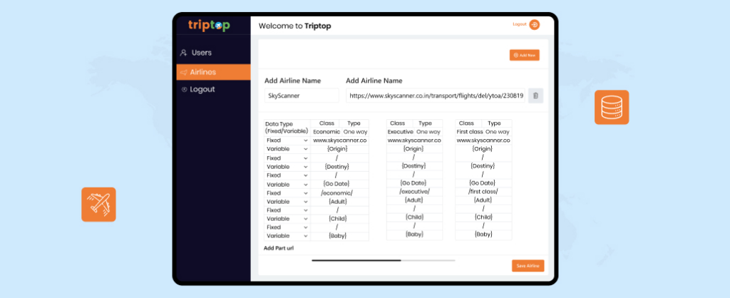Viewport: 730px width, 298px height.
Task: Click the Add Part url link
Action: (279, 248)
